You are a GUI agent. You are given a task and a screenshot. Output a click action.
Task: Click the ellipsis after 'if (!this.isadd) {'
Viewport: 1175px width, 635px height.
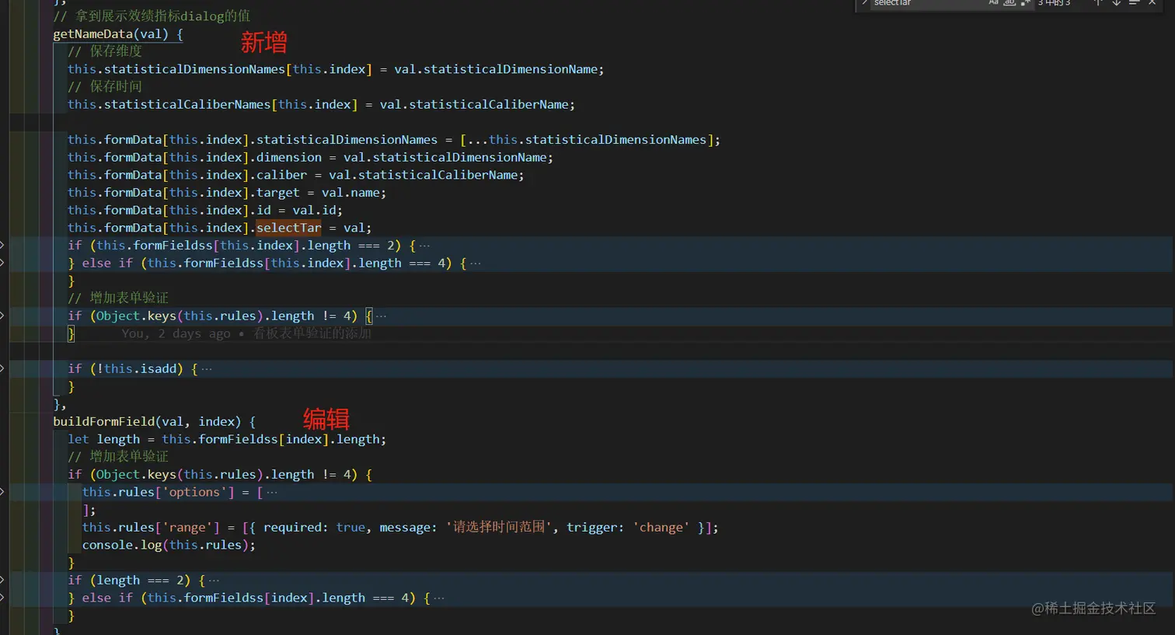[x=206, y=369]
